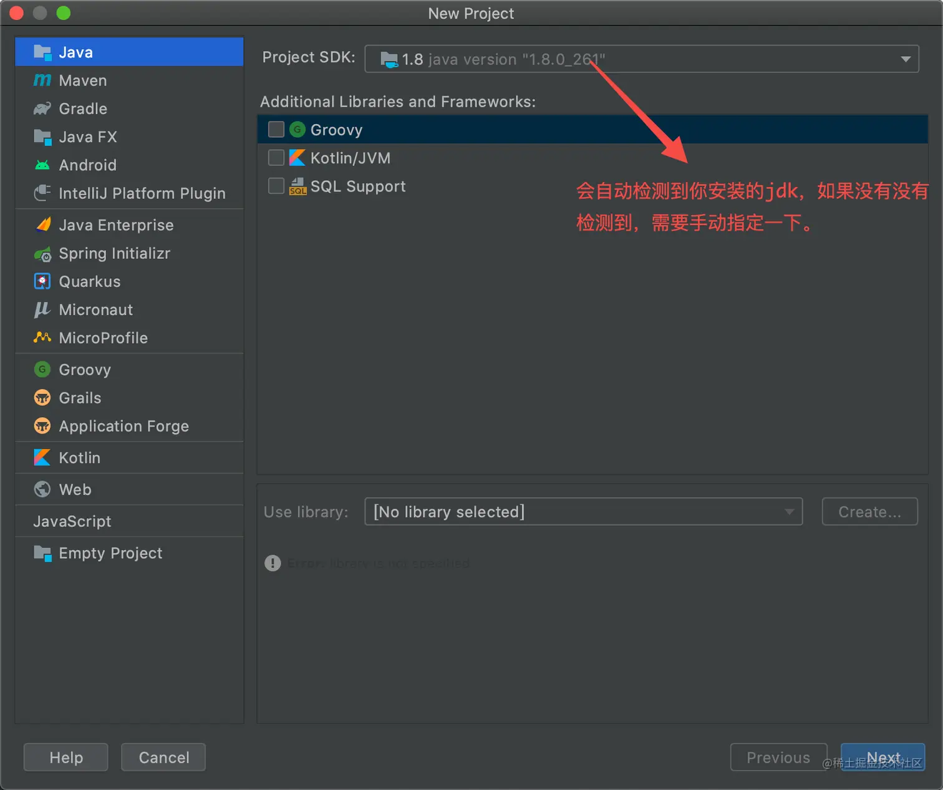Open the 'No library selected' dropdown

click(x=583, y=512)
